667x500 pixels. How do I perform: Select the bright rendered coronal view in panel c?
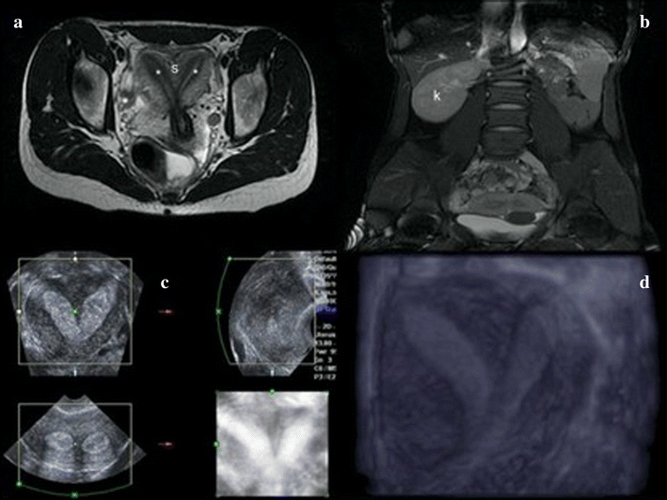[272, 444]
